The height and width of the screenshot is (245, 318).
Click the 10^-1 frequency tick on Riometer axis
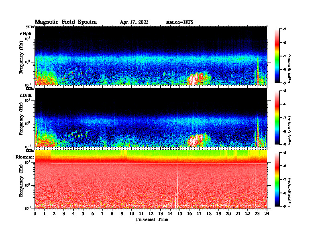[x=27, y=208]
